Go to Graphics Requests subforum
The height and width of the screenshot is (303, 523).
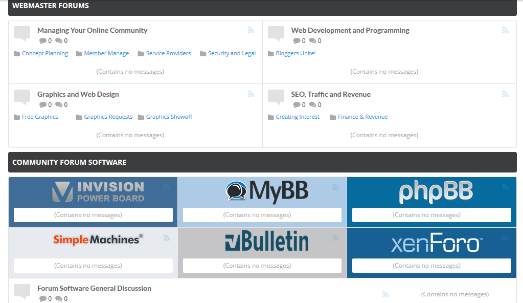tap(108, 117)
